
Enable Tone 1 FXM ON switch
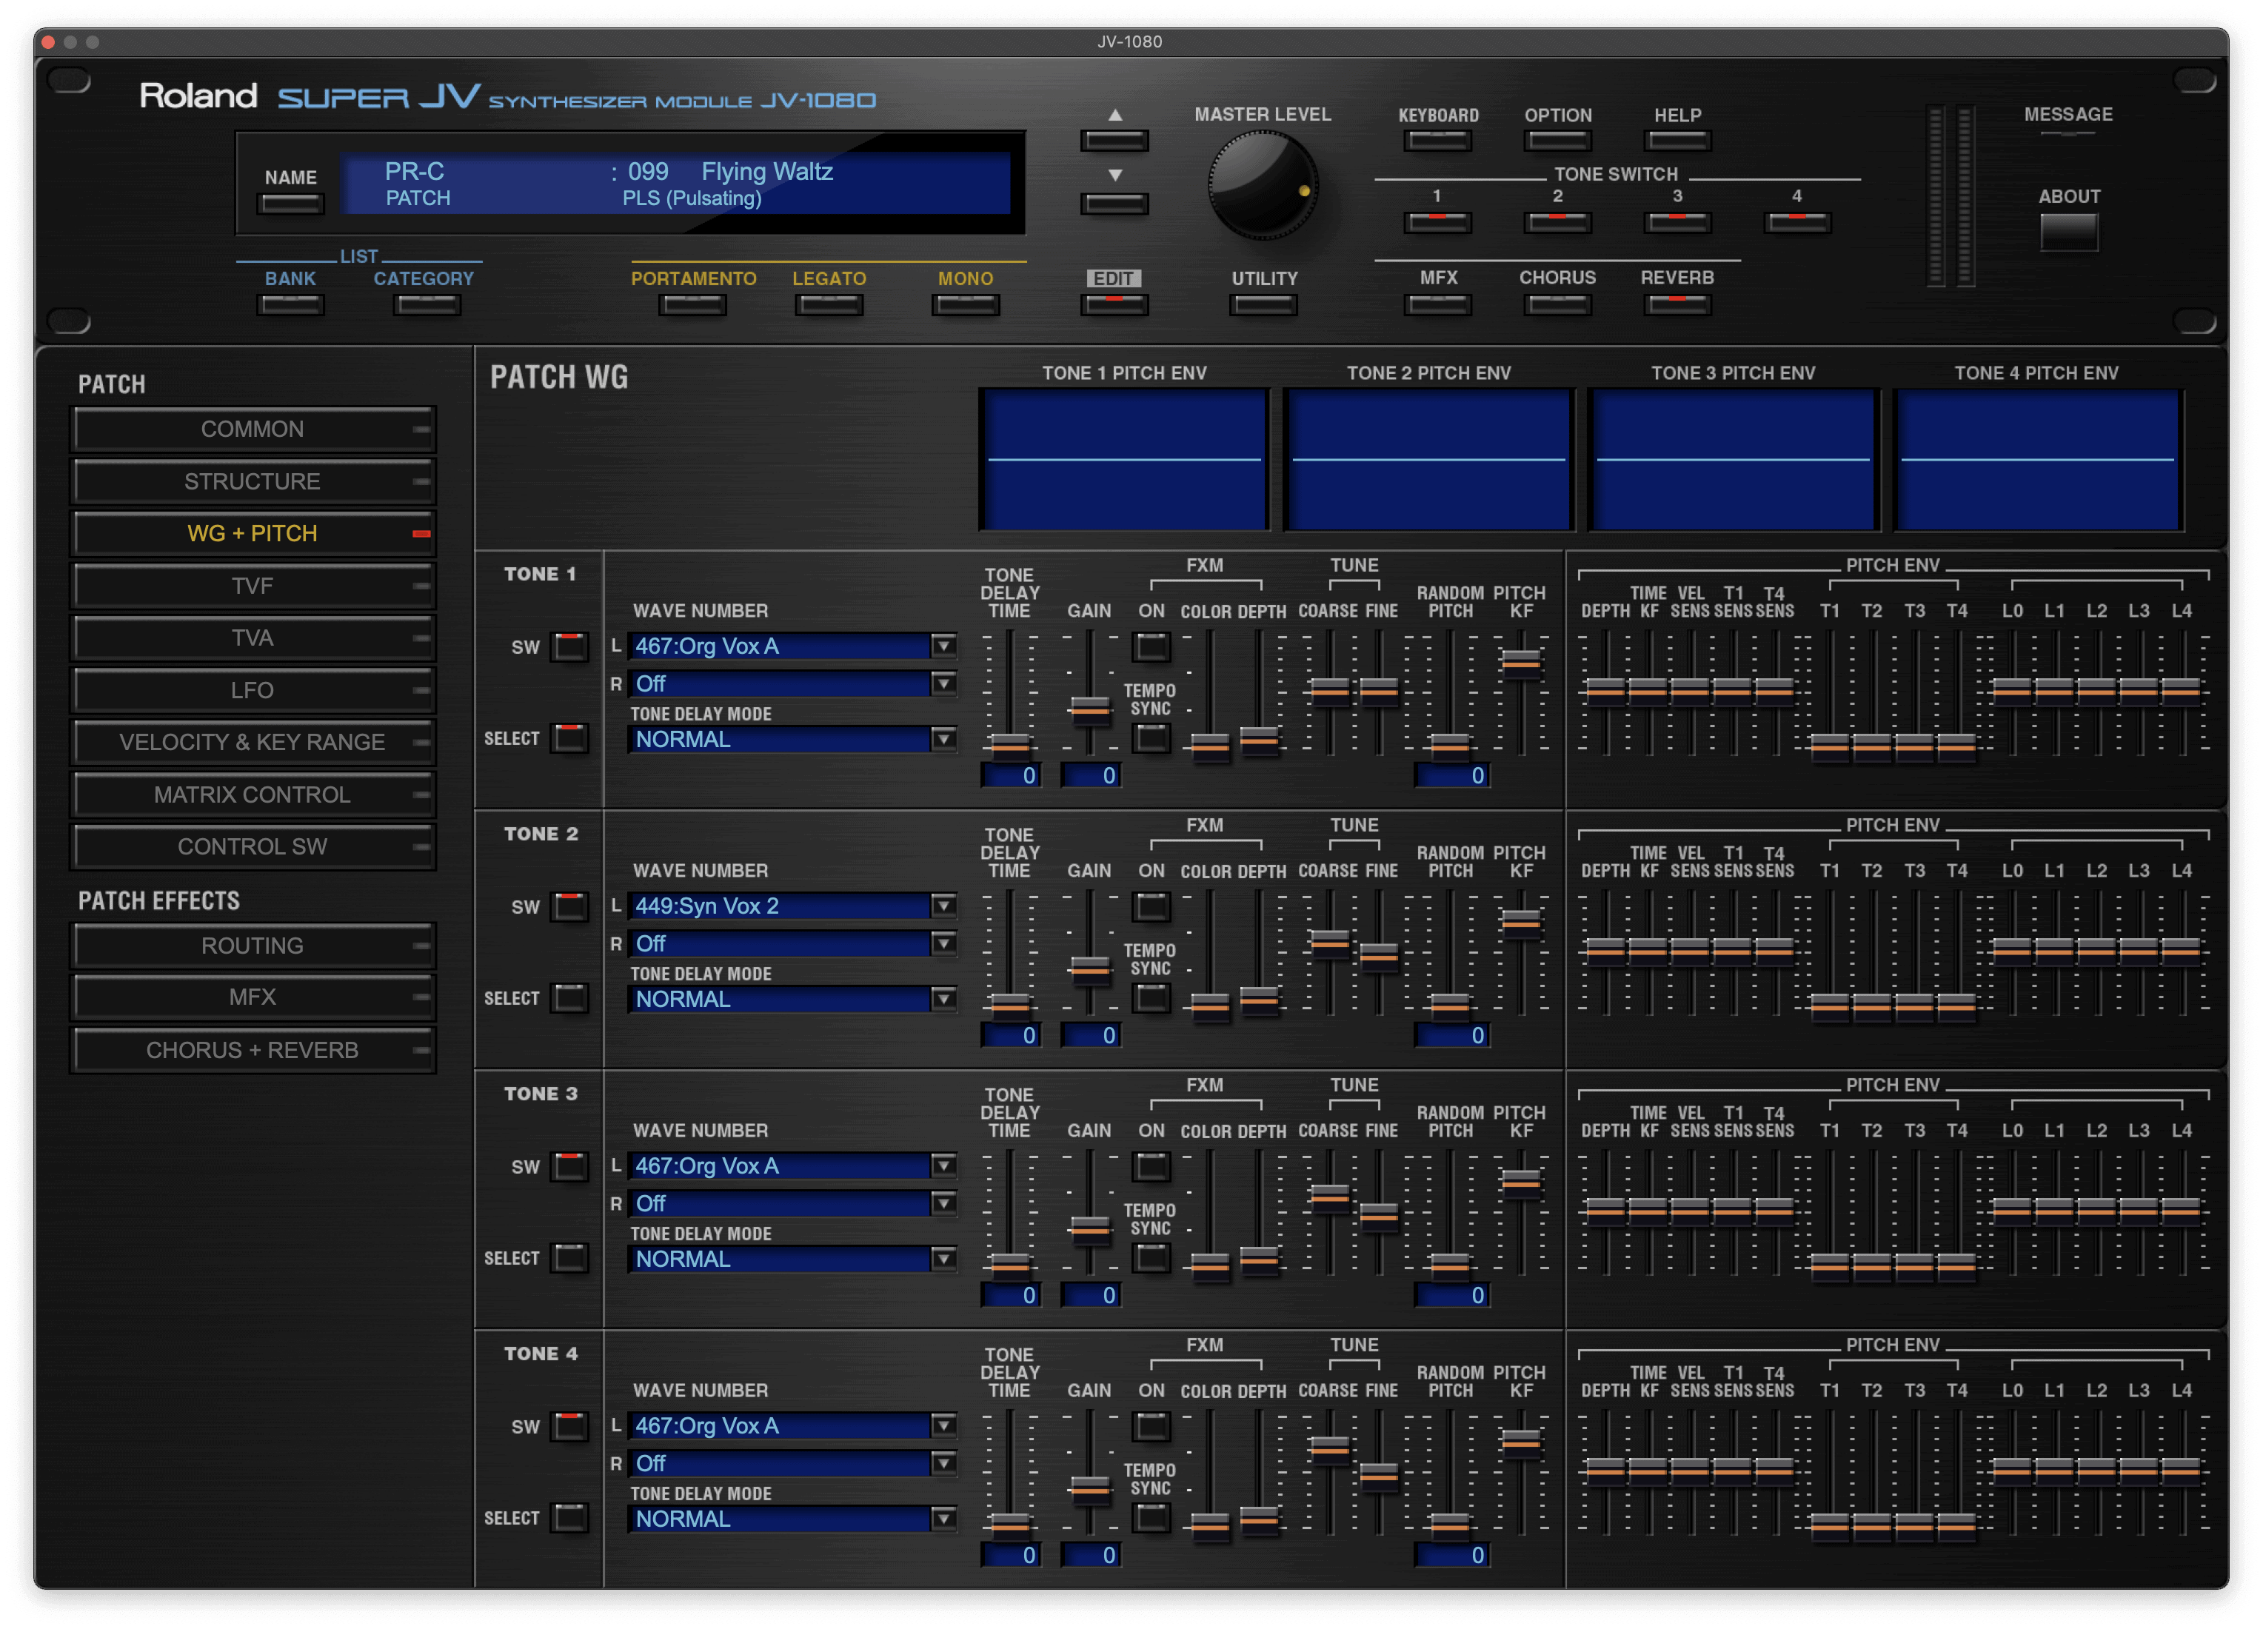[x=1151, y=647]
